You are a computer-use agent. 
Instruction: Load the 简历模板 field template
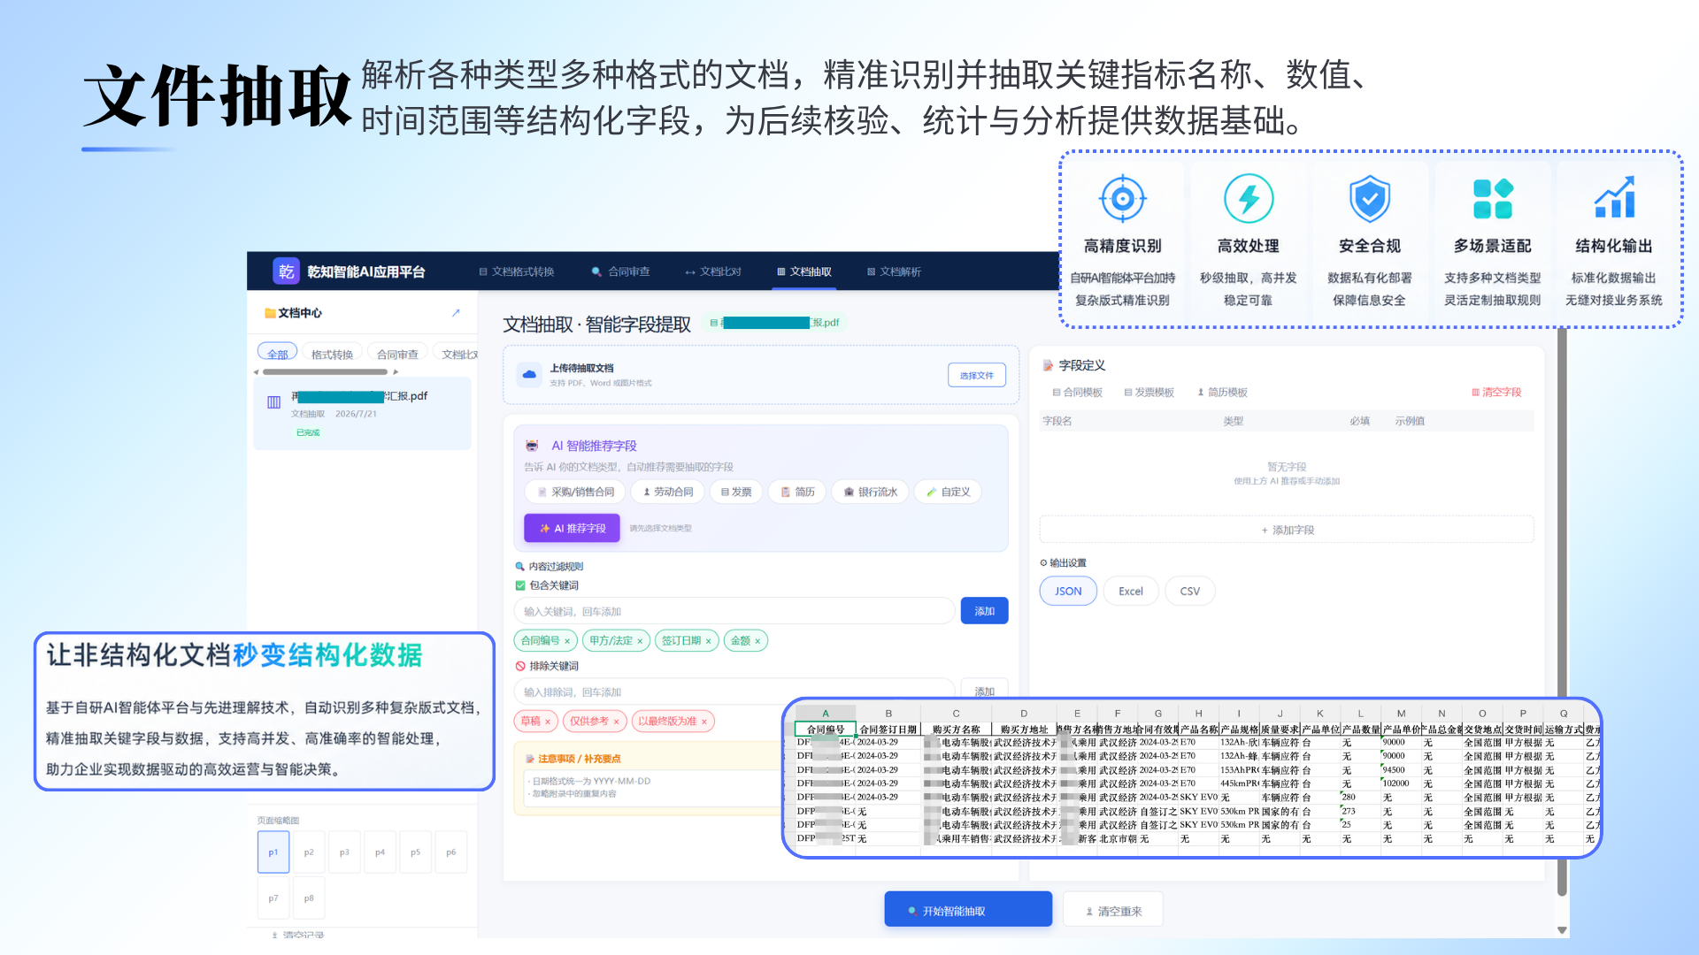point(1222,393)
